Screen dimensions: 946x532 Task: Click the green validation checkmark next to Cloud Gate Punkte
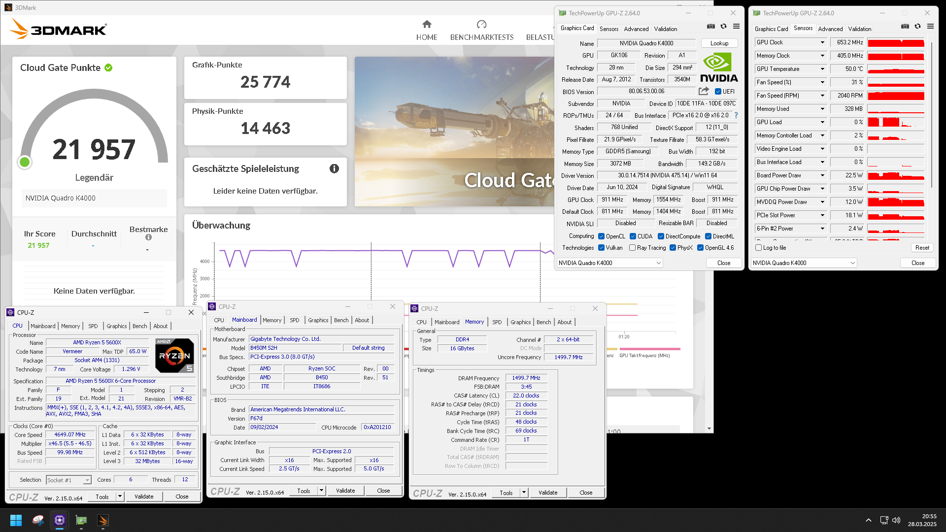(x=108, y=68)
